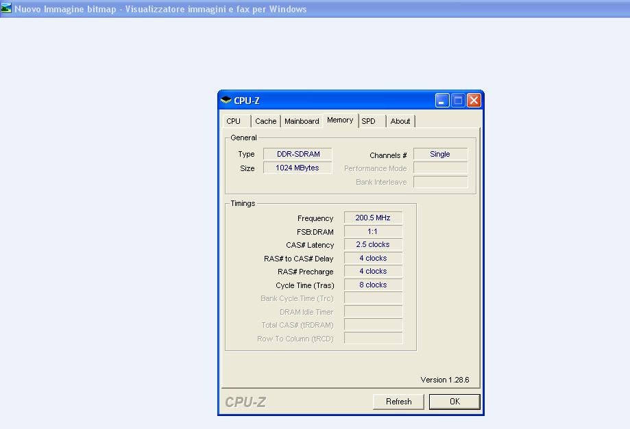
Task: Open the SPD tab
Action: click(x=372, y=121)
